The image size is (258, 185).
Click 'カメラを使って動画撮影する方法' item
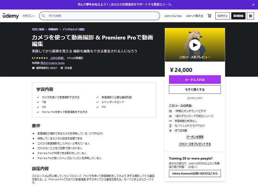(61, 97)
